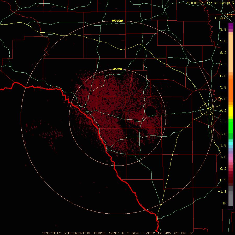Select the 1.8 scale value
The height and width of the screenshot is (235, 235).
pyautogui.click(x=223, y=145)
